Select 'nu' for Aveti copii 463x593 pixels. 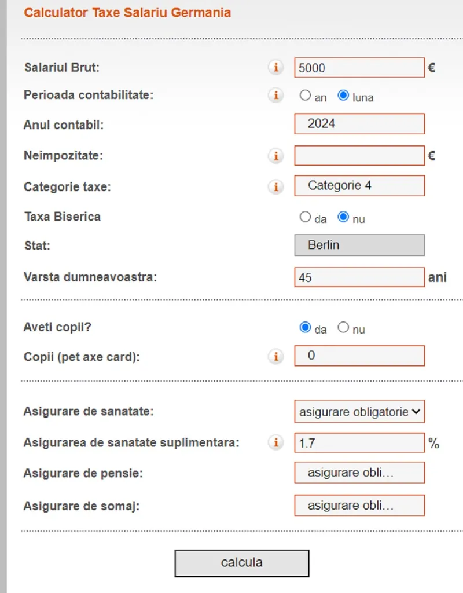[x=343, y=328]
